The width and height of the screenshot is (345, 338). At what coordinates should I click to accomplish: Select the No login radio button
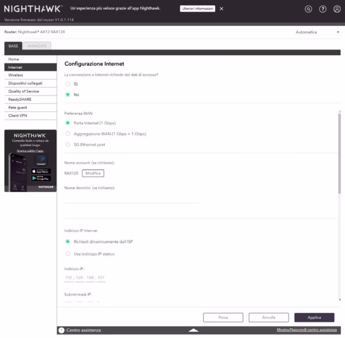(68, 95)
